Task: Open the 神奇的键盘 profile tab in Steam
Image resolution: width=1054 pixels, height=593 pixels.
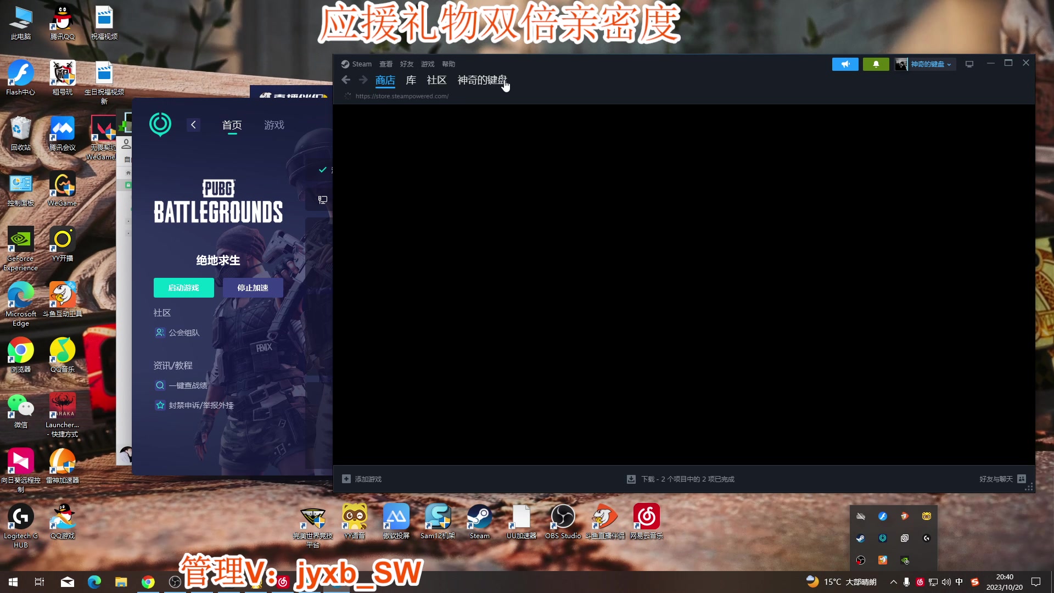Action: tap(483, 80)
